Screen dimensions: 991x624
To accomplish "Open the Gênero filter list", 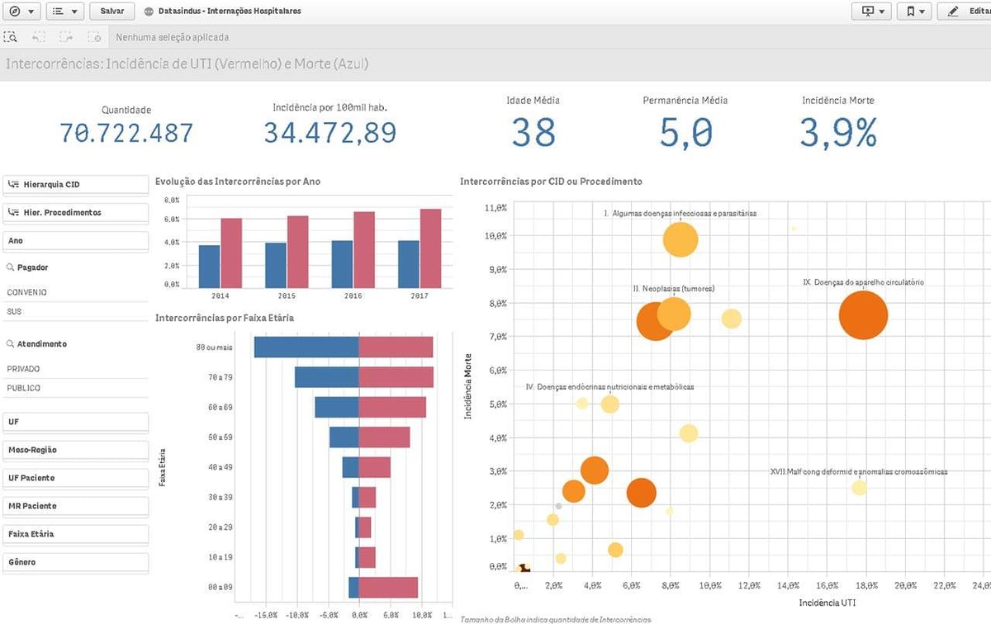I will [76, 562].
